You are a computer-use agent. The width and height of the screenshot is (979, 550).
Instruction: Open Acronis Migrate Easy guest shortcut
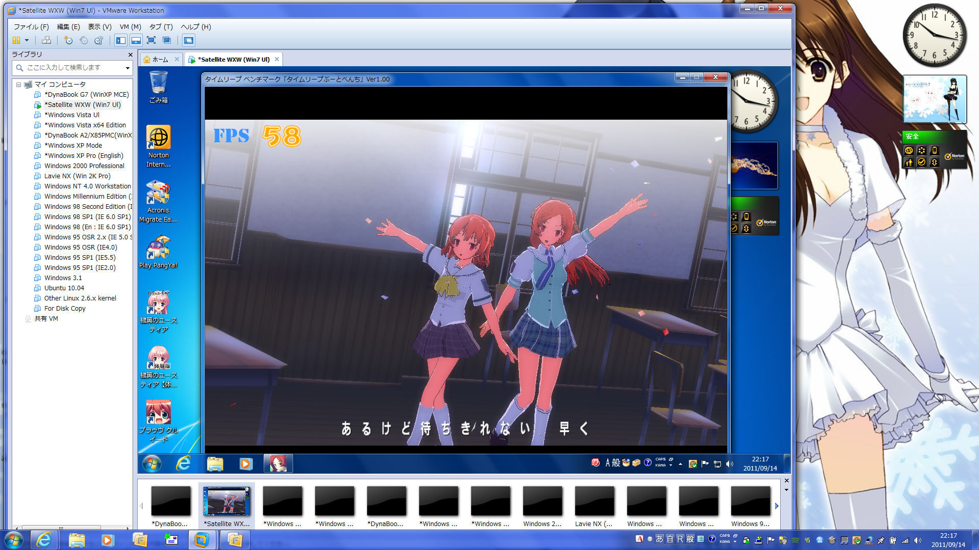click(158, 202)
